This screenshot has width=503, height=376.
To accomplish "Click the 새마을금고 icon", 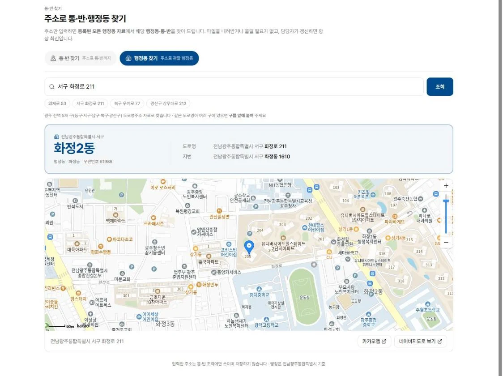I will [x=348, y=259].
